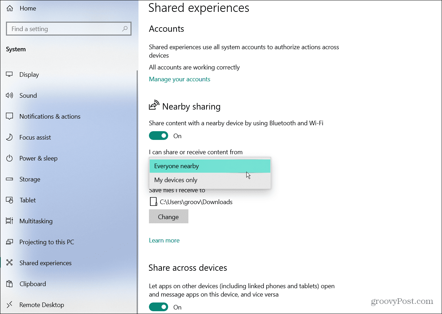Focus the Find a setting search box
442x314 pixels.
(x=65, y=29)
